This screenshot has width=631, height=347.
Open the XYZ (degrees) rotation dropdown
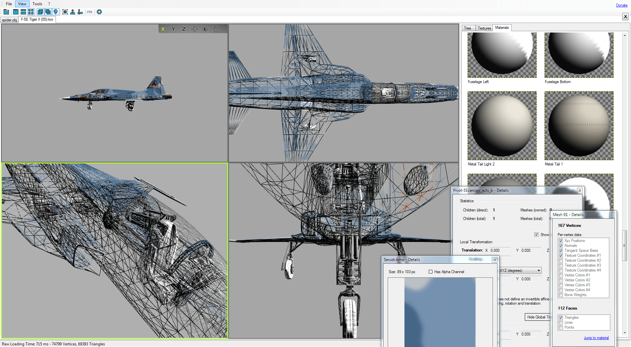(x=520, y=271)
